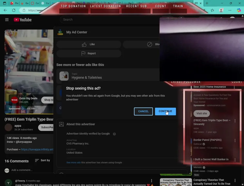Click the Memeio channel name
This screenshot has width=244, height=186.
pos(197,167)
